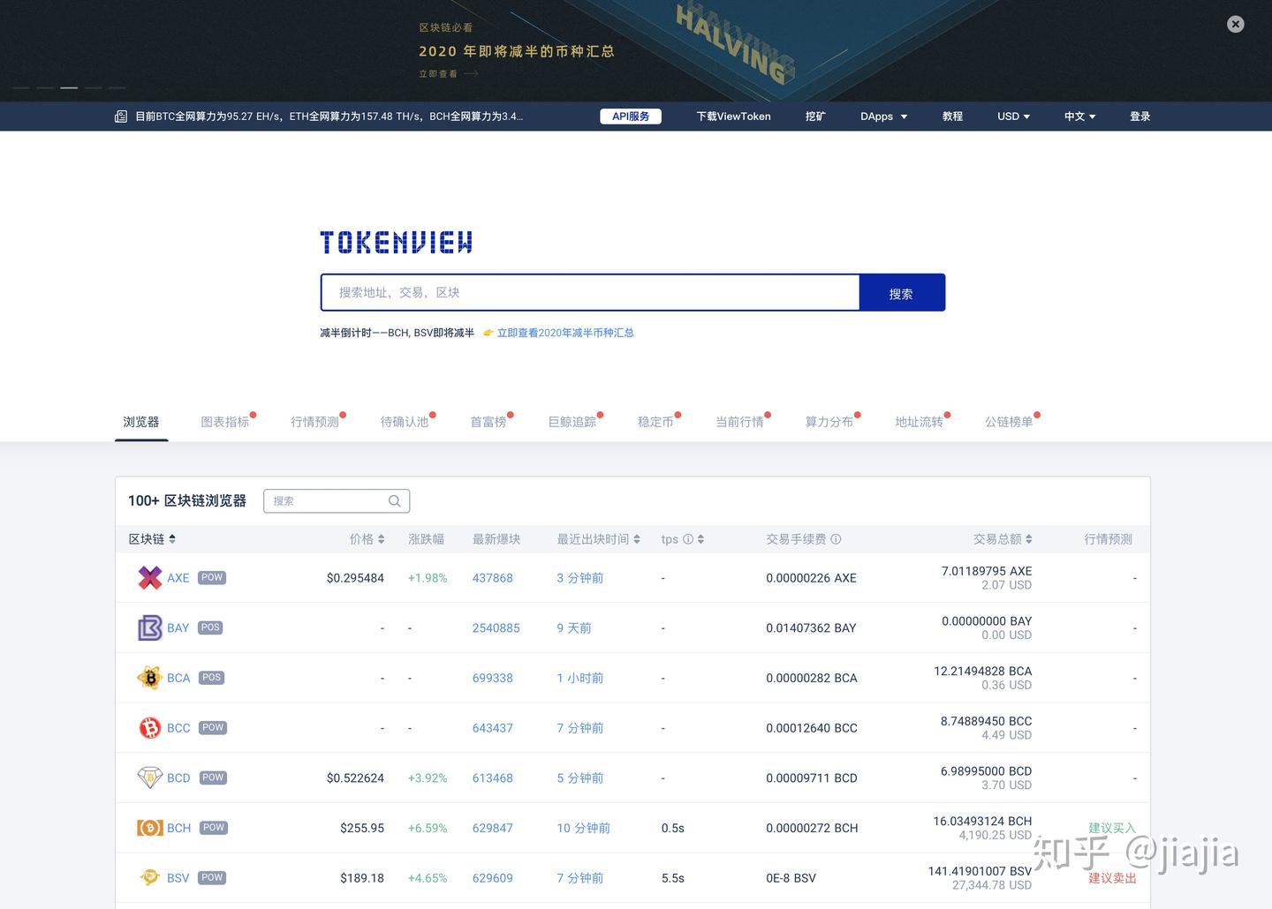Image resolution: width=1272 pixels, height=909 pixels.
Task: Click the BCH coin icon
Action: 150,828
